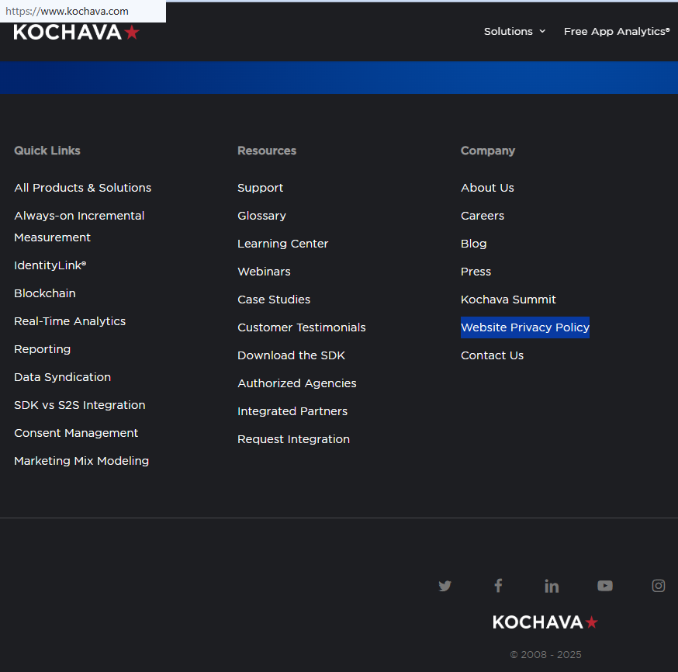Click the footer Kochava star logo
The image size is (678, 672).
[545, 622]
